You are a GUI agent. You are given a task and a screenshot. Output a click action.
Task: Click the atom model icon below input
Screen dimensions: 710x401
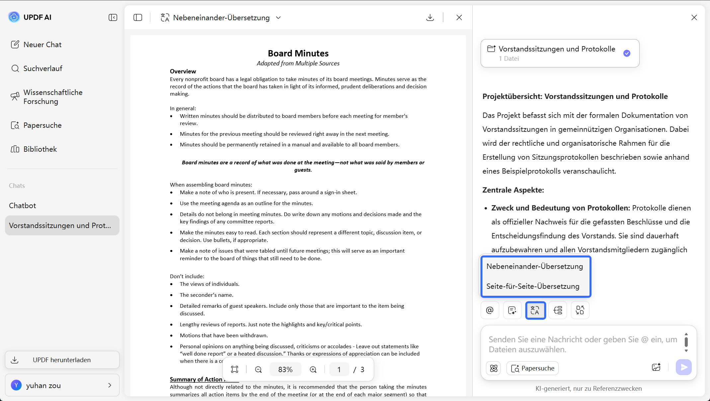(494, 368)
